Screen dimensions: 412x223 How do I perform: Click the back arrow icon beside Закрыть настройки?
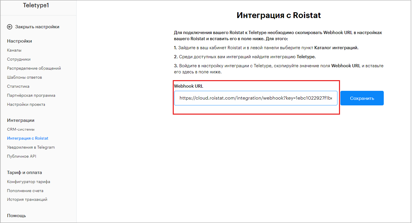click(10, 27)
